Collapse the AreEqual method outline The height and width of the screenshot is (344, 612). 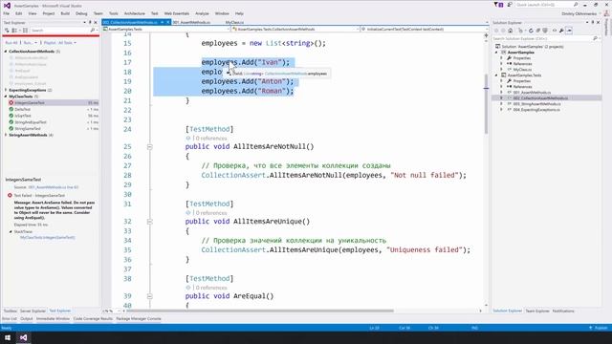point(149,296)
